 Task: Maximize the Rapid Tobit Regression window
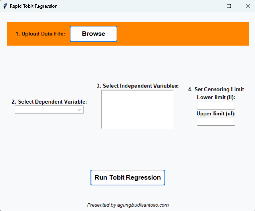pos(229,6)
